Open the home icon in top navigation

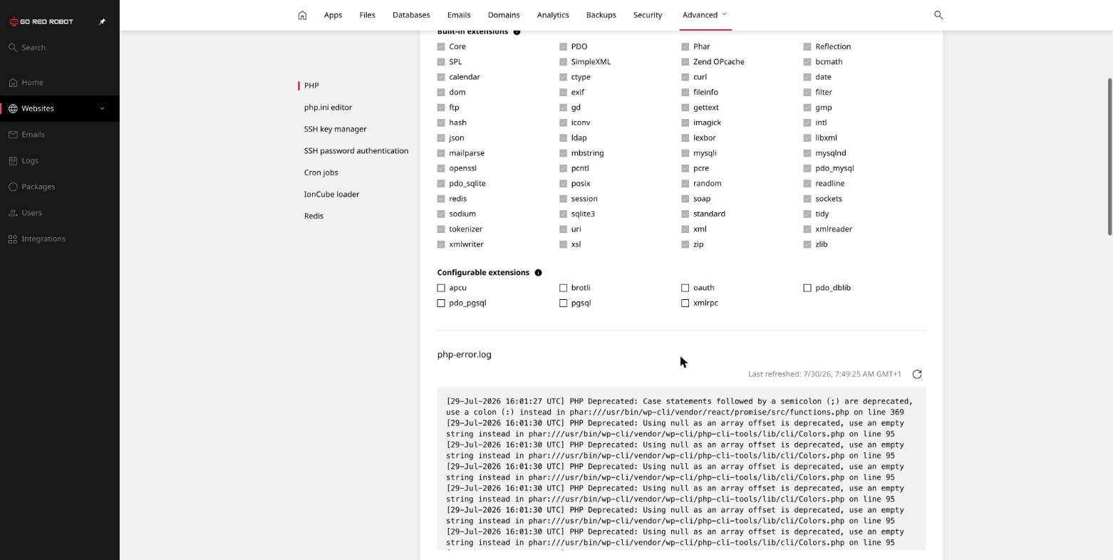pyautogui.click(x=302, y=15)
